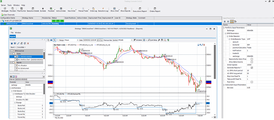Click the Quick Setup button
This screenshot has width=274, height=120.
(152, 40)
